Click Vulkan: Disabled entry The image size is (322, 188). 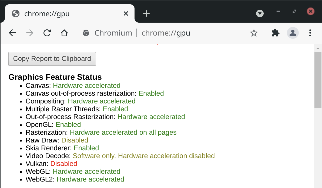[51, 164]
